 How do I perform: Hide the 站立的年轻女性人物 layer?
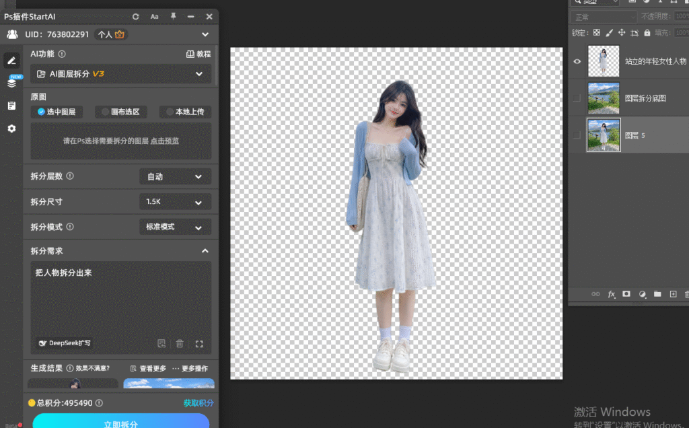click(577, 61)
